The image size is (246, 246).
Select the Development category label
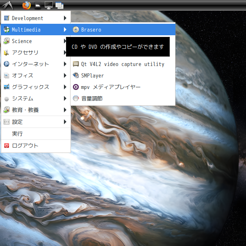coord(27,18)
